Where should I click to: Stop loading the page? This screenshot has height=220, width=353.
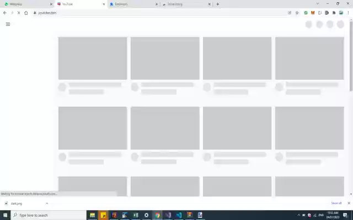(19, 13)
